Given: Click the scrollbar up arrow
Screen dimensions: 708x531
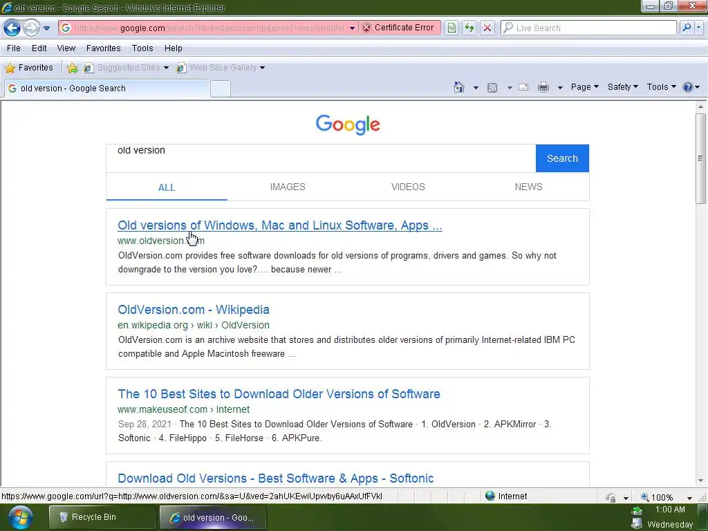Looking at the screenshot, I should click(700, 107).
